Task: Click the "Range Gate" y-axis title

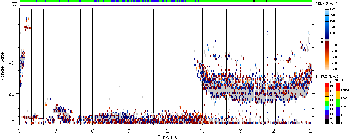Action: 3,66
